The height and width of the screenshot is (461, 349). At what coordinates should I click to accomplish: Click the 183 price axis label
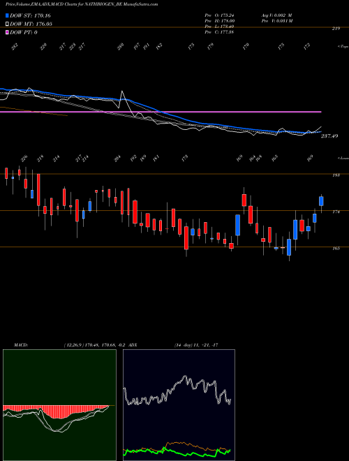pos(336,175)
